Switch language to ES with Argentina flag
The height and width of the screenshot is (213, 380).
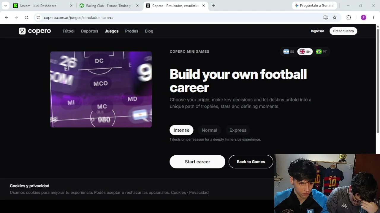[x=289, y=51]
